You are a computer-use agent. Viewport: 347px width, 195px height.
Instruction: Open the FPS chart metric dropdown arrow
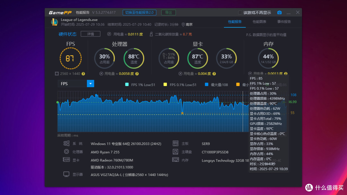pos(91,84)
